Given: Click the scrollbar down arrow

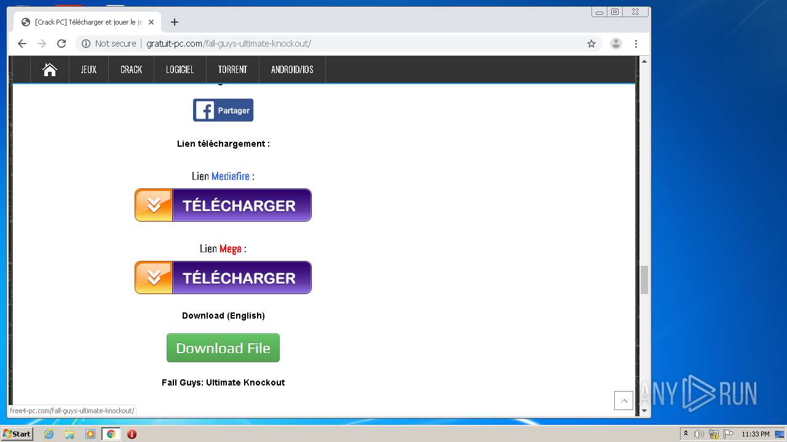Looking at the screenshot, I should [x=644, y=411].
